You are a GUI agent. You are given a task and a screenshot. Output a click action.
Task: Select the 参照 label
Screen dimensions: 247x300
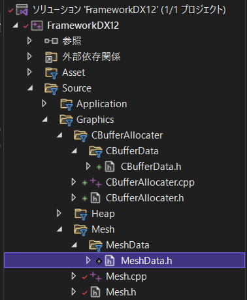72,41
